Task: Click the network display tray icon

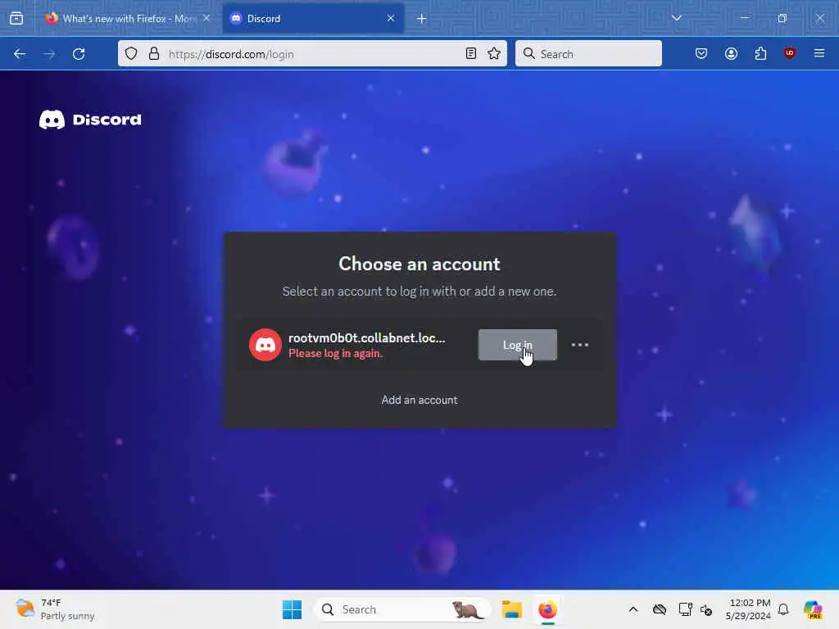Action: pyautogui.click(x=685, y=609)
